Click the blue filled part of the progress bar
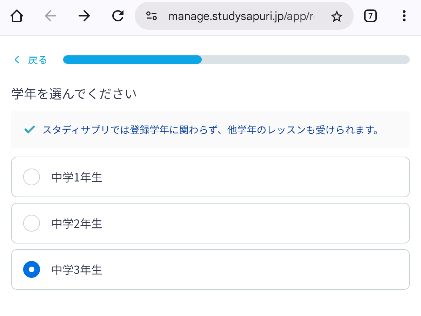The image size is (421, 316). click(x=132, y=60)
